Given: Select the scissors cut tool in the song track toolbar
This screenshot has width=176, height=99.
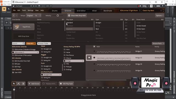Looking at the screenshot, I should [23, 84].
